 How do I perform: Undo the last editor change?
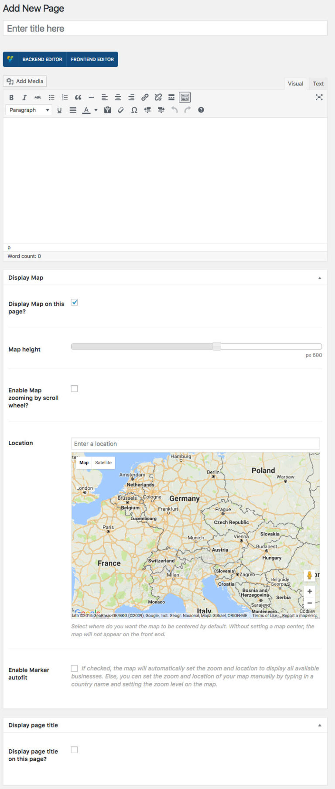[x=174, y=110]
